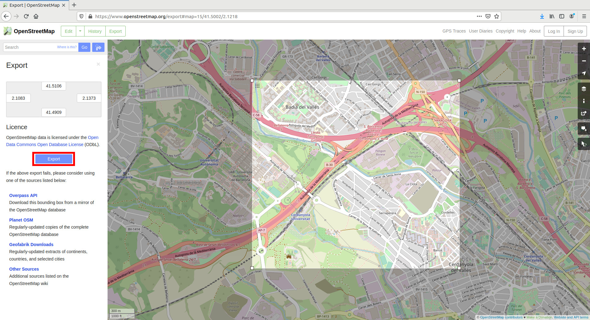Open the map Layers panel
Image resolution: width=590 pixels, height=320 pixels.
pos(584,89)
